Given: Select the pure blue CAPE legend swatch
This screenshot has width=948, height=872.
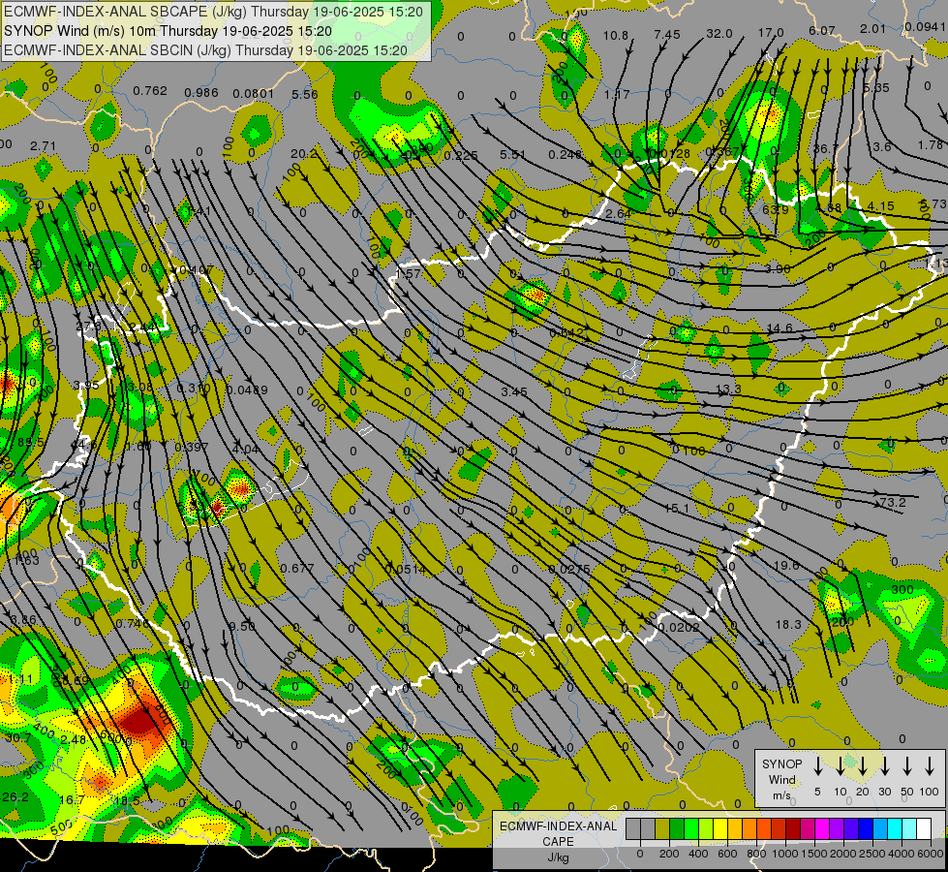Looking at the screenshot, I should (865, 829).
